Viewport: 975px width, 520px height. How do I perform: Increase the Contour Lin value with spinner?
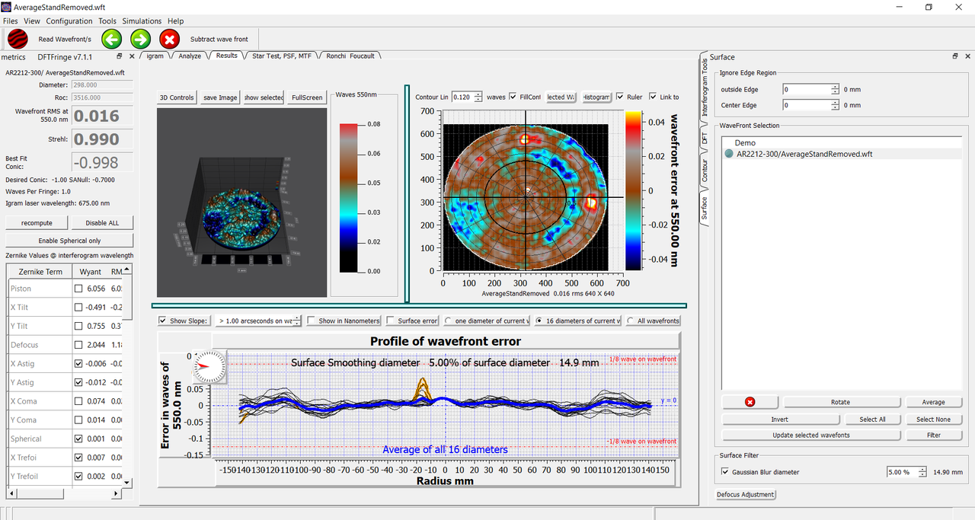coord(479,94)
